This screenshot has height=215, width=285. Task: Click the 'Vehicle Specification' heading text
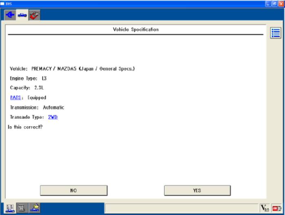point(136,29)
